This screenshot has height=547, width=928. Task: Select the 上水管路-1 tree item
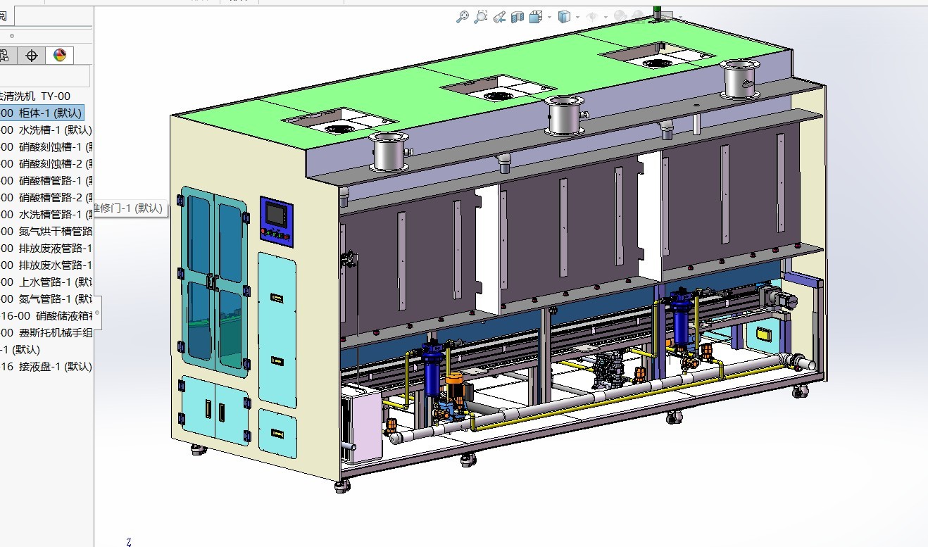click(46, 282)
